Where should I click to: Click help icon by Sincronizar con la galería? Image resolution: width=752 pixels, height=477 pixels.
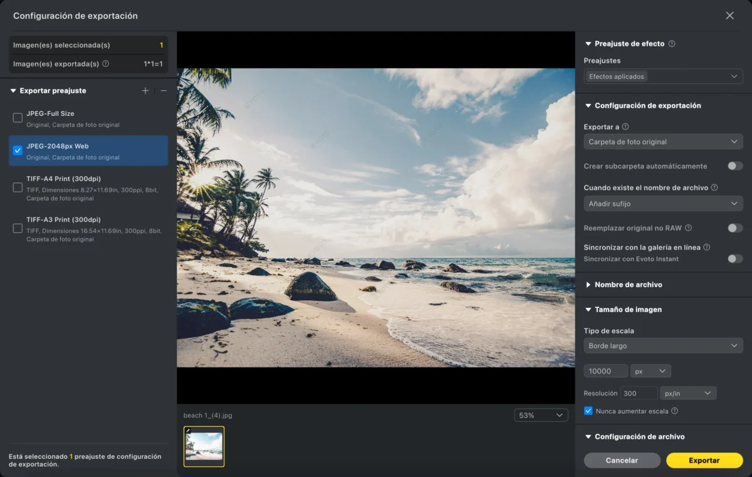[x=706, y=248]
